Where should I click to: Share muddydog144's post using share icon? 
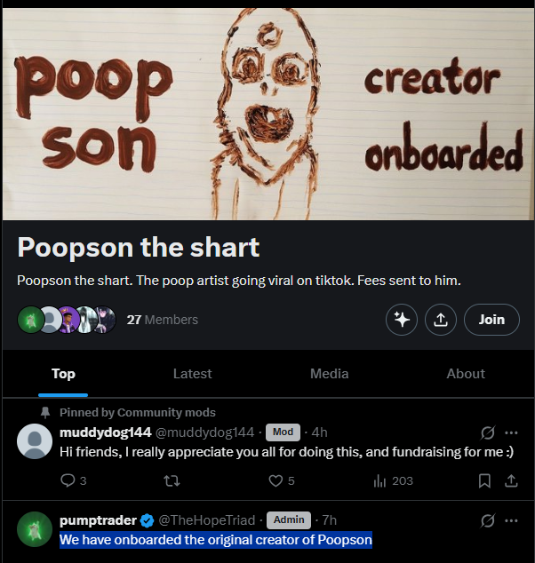click(511, 480)
